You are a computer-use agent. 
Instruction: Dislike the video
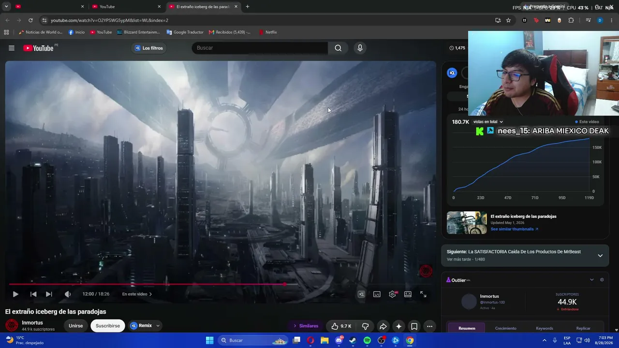click(366, 326)
